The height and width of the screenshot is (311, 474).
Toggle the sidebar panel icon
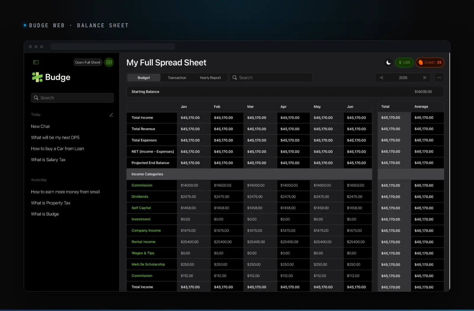(x=36, y=62)
